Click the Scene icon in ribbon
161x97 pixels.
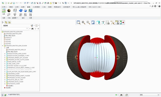click(x=4, y=12)
